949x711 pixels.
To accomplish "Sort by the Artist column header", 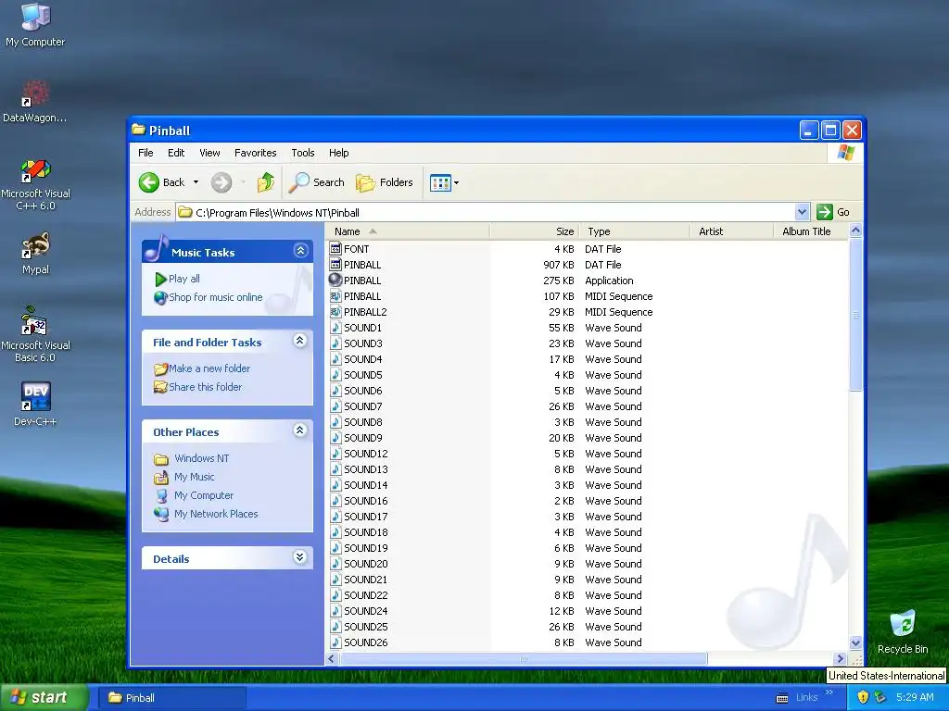I will 732,231.
